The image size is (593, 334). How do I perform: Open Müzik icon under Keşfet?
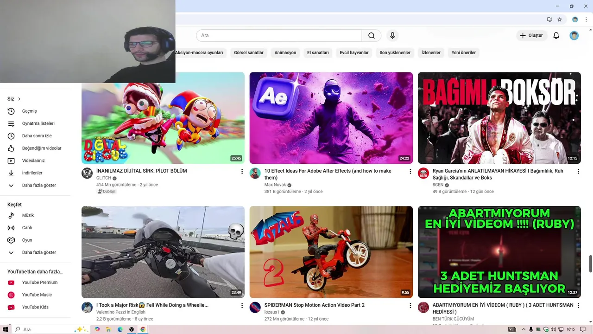point(11,215)
